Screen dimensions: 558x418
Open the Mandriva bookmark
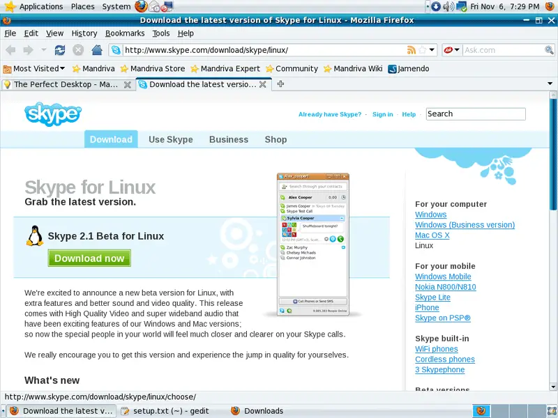click(93, 68)
